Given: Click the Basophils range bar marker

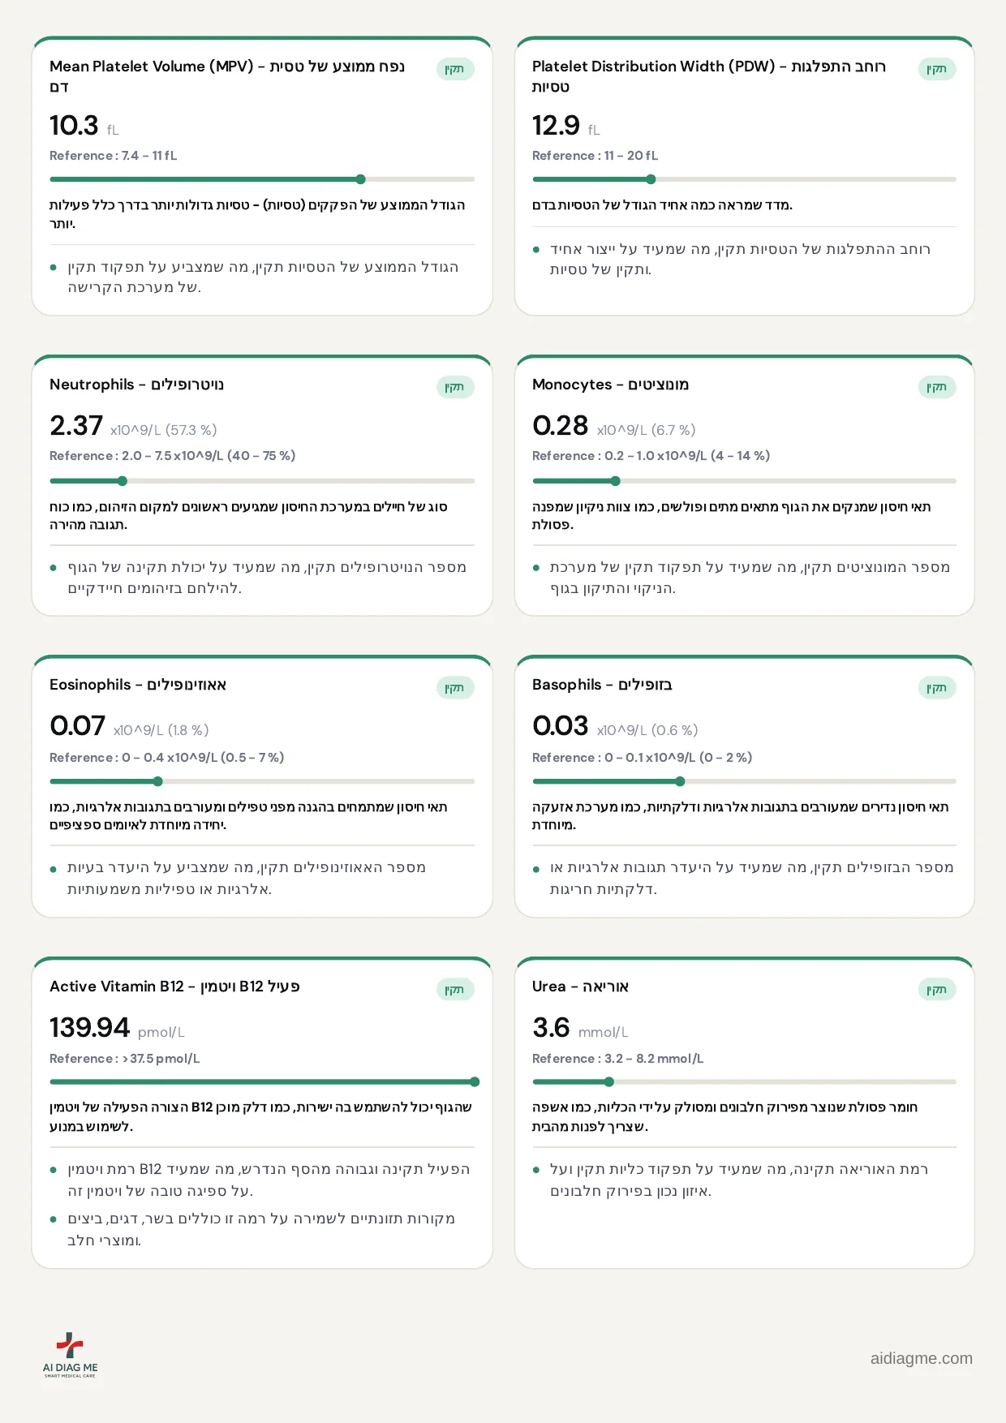Looking at the screenshot, I should pyautogui.click(x=680, y=781).
